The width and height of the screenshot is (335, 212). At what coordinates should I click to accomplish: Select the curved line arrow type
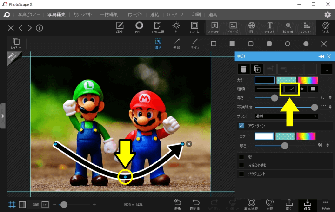pos(290,89)
